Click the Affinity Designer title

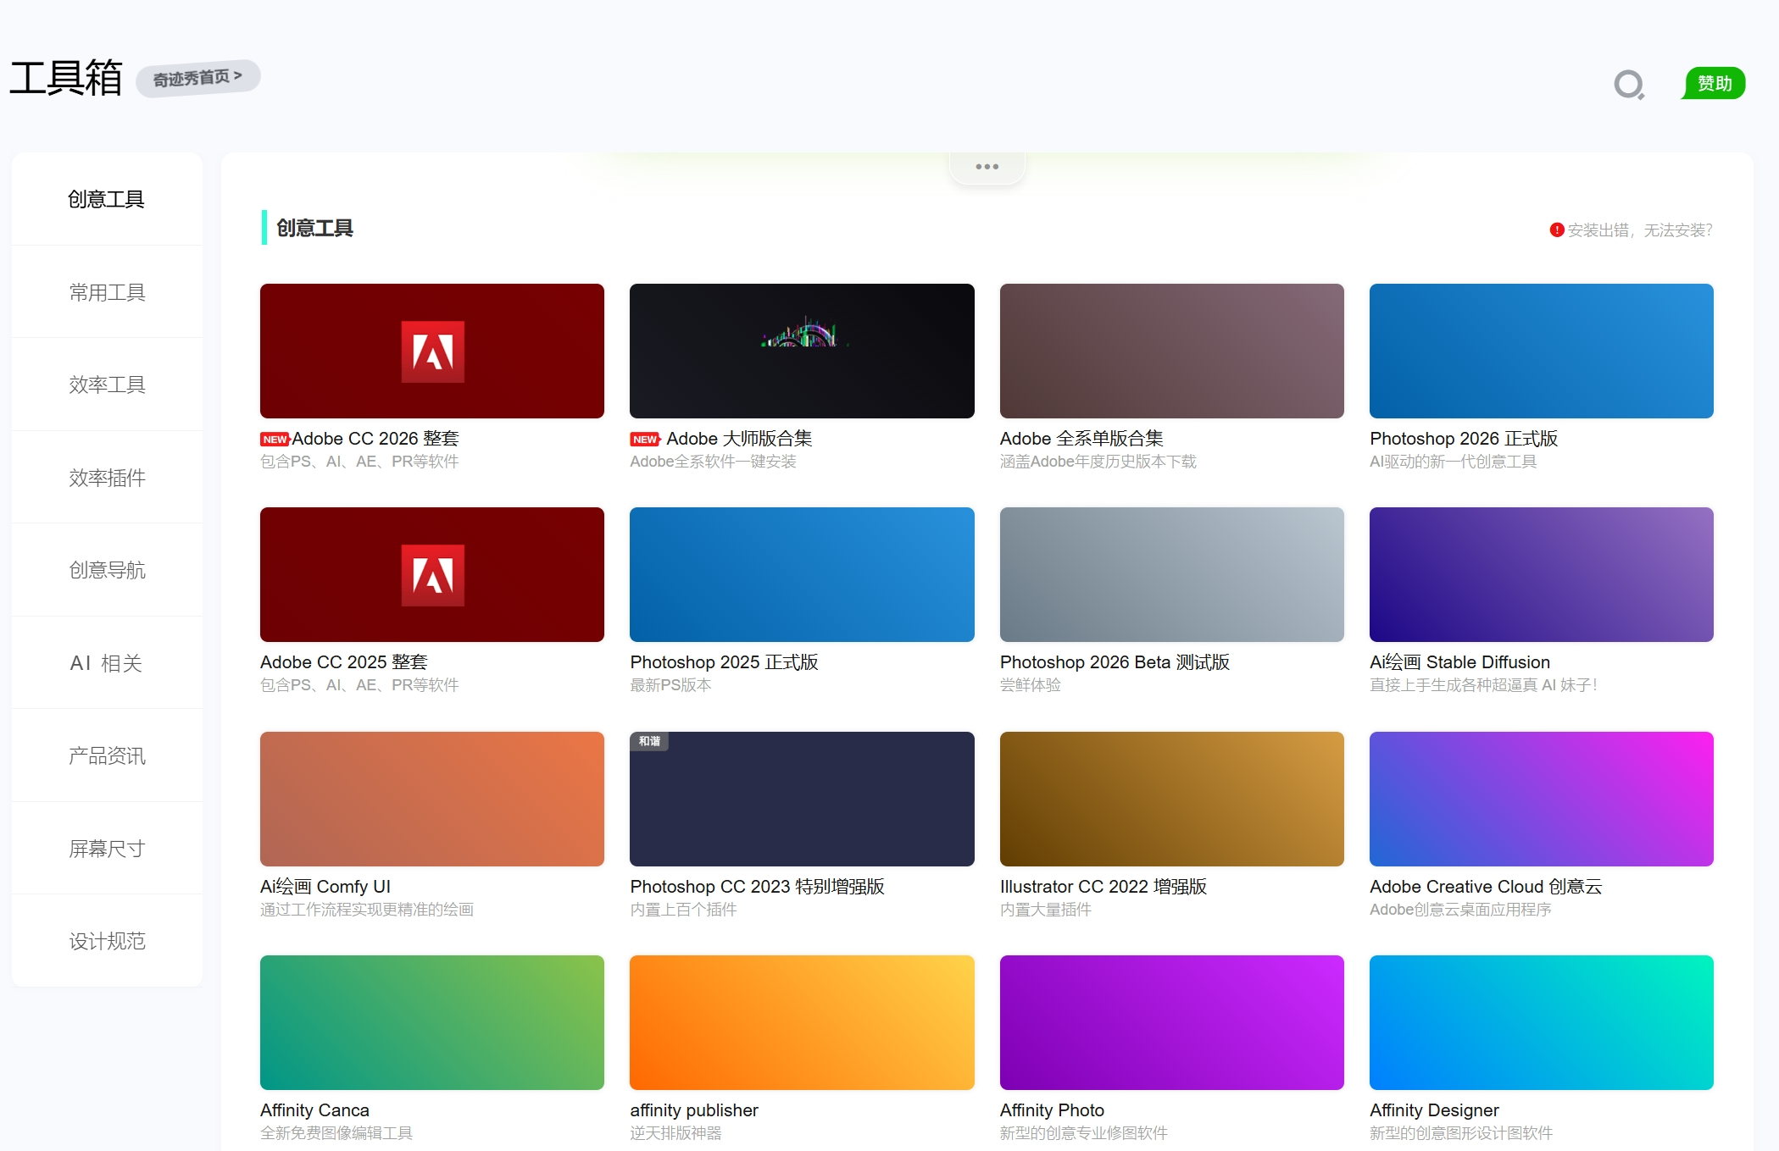pyautogui.click(x=1434, y=1110)
